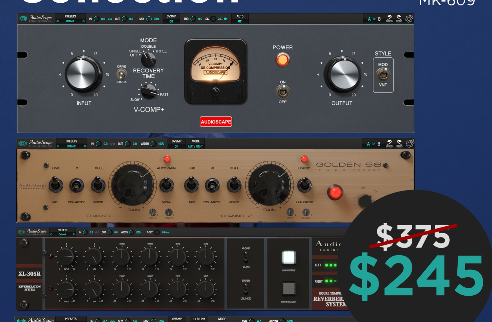The height and width of the screenshot is (322, 492).
Task: Click MONO RETURN button on XL-305R
Action: tap(288, 288)
